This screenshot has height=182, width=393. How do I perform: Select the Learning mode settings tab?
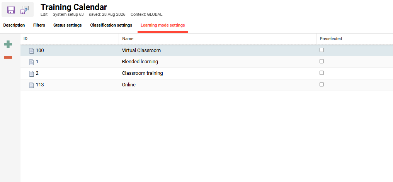pos(163,25)
